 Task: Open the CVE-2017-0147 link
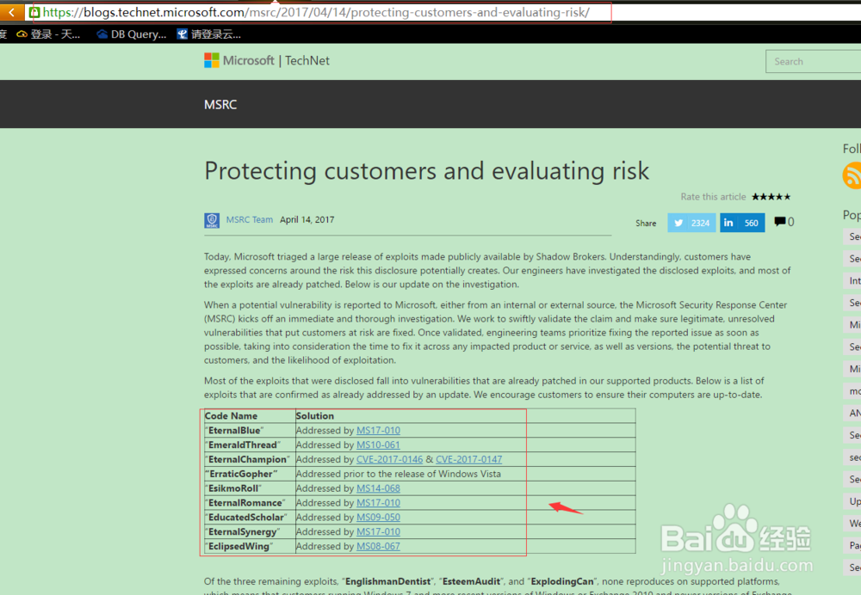tap(469, 459)
